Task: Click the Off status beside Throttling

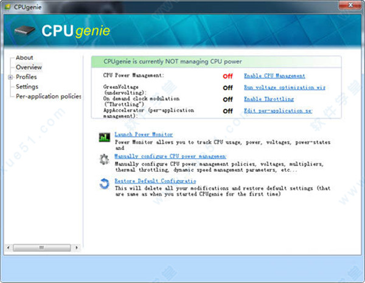Action: click(228, 99)
